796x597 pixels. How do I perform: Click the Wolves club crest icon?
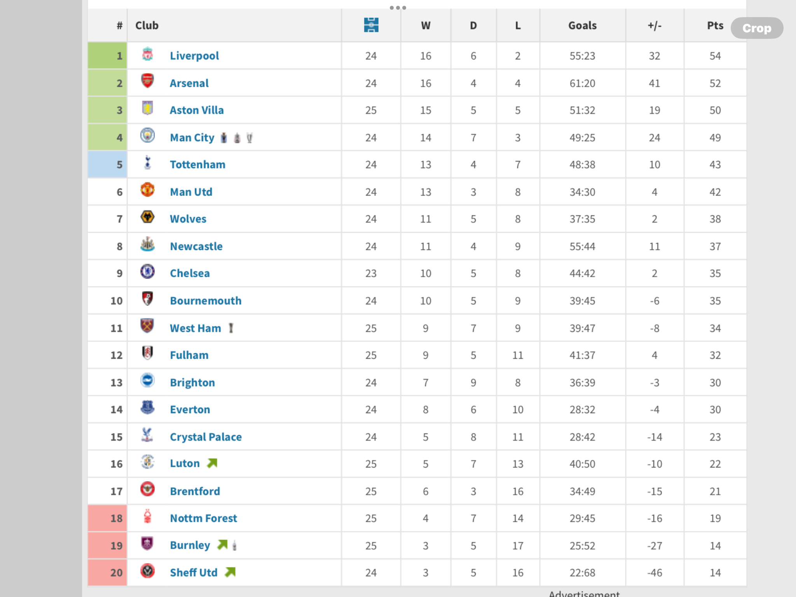click(x=147, y=217)
